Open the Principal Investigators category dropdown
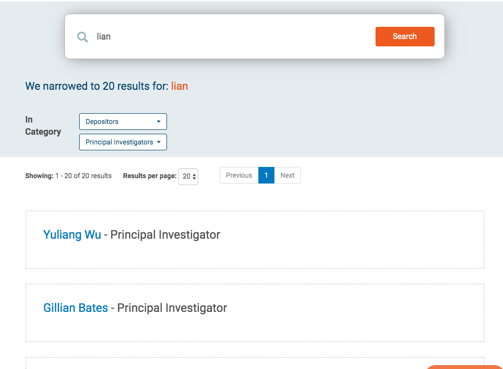Image resolution: width=503 pixels, height=369 pixels. [x=123, y=142]
